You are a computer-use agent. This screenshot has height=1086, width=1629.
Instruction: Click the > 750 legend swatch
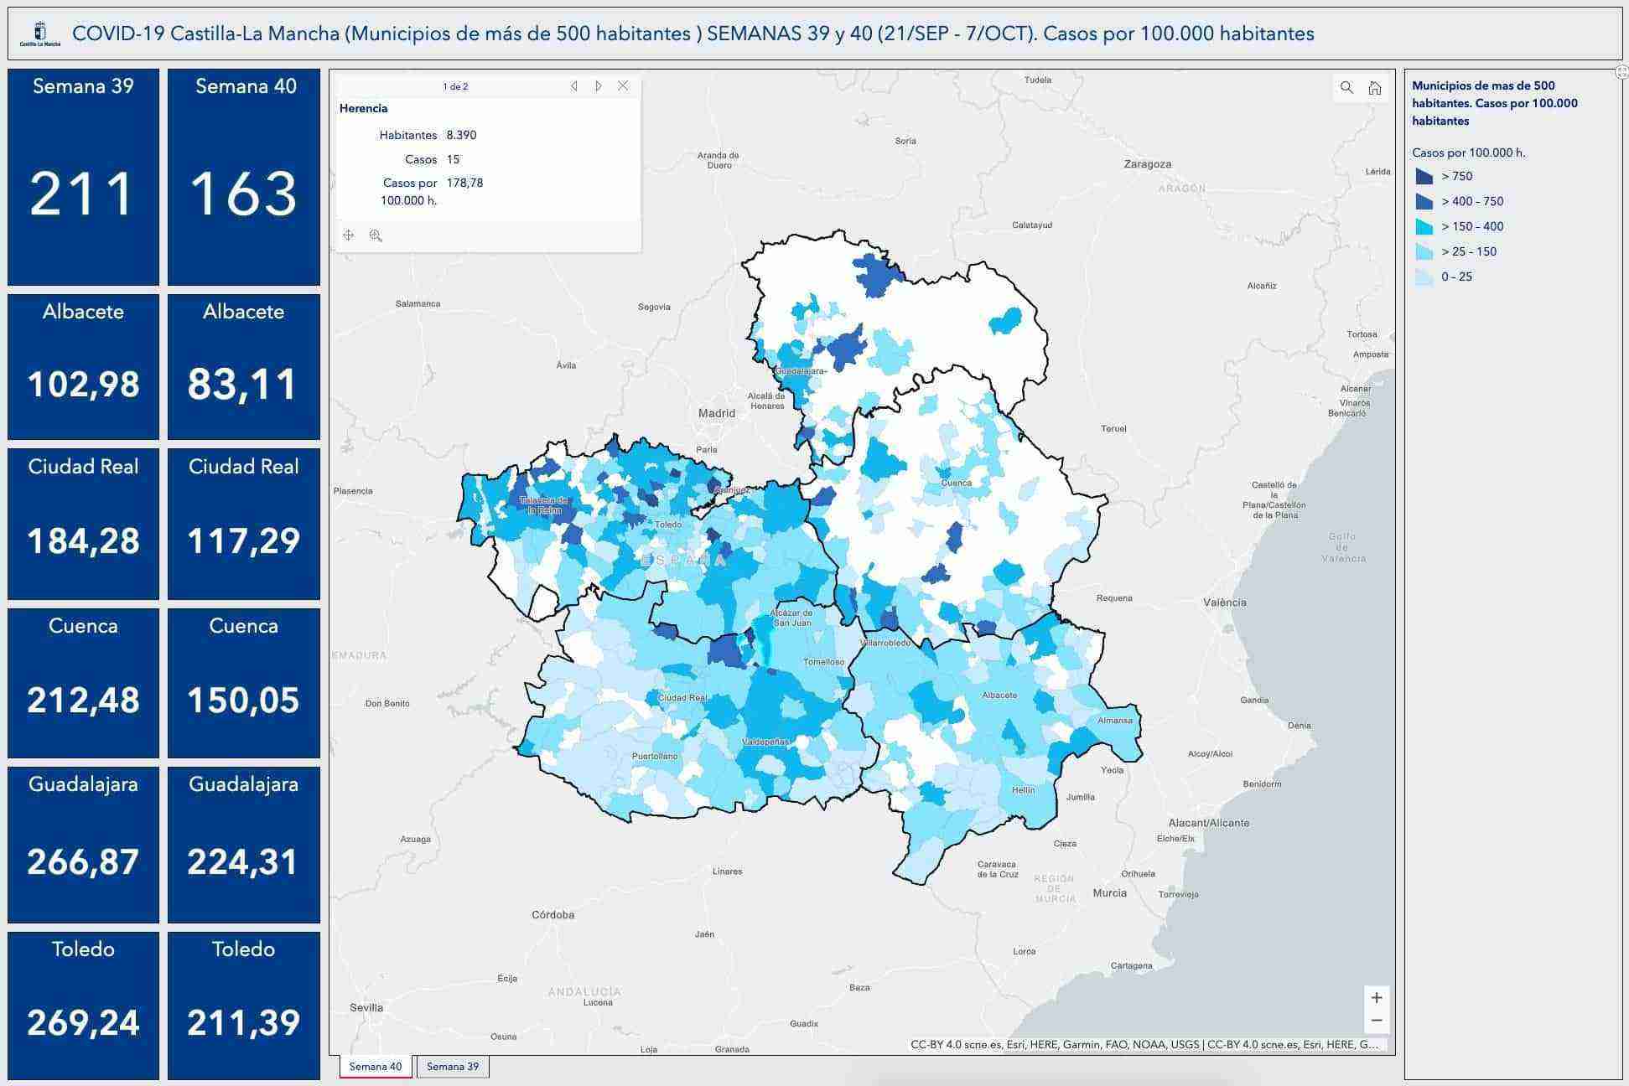1424,176
